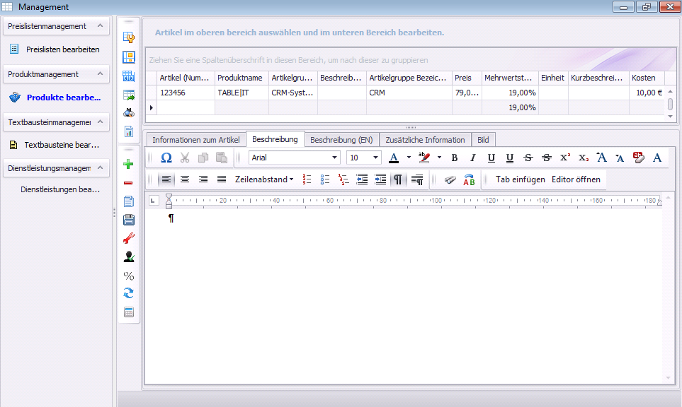This screenshot has width=682, height=407.
Task: Click the paste clipboard icon
Action: coord(222,158)
